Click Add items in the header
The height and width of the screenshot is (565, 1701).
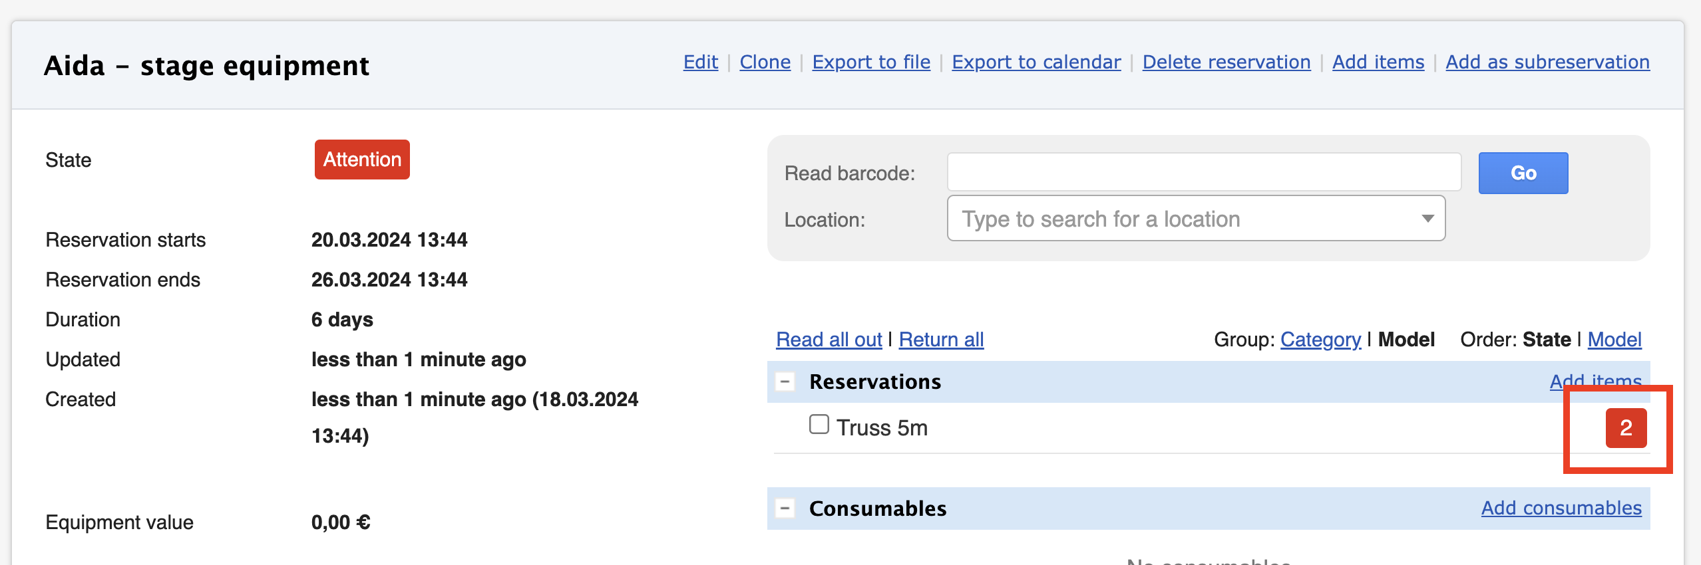coord(1378,62)
